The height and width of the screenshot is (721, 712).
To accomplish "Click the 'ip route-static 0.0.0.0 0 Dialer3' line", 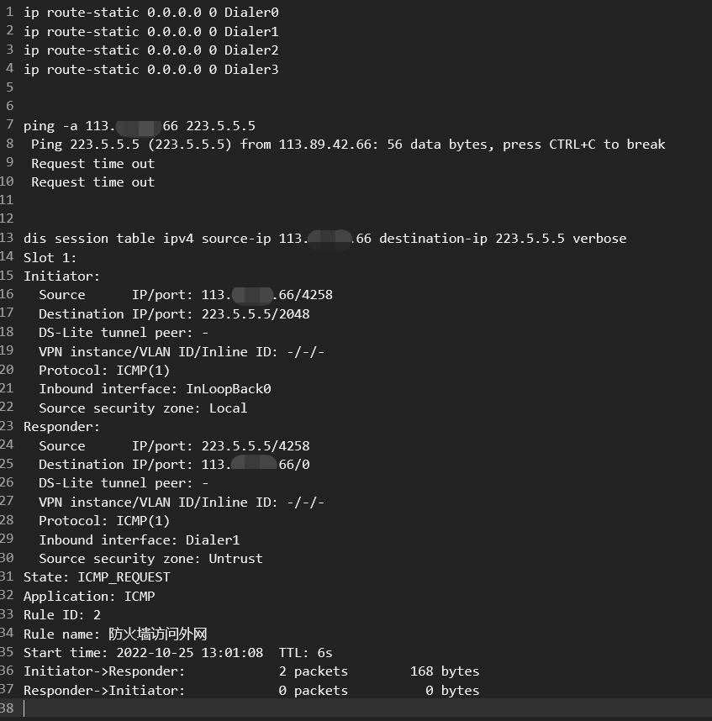I will pos(151,69).
